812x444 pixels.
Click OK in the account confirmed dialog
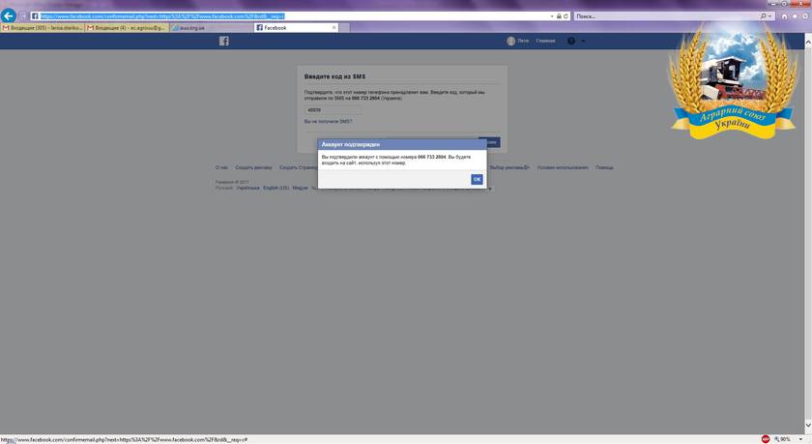click(477, 179)
